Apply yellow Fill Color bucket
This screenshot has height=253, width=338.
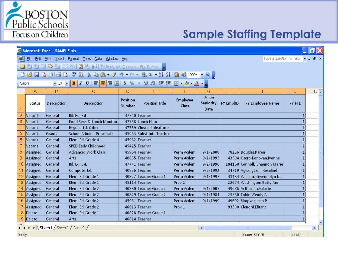click(187, 83)
